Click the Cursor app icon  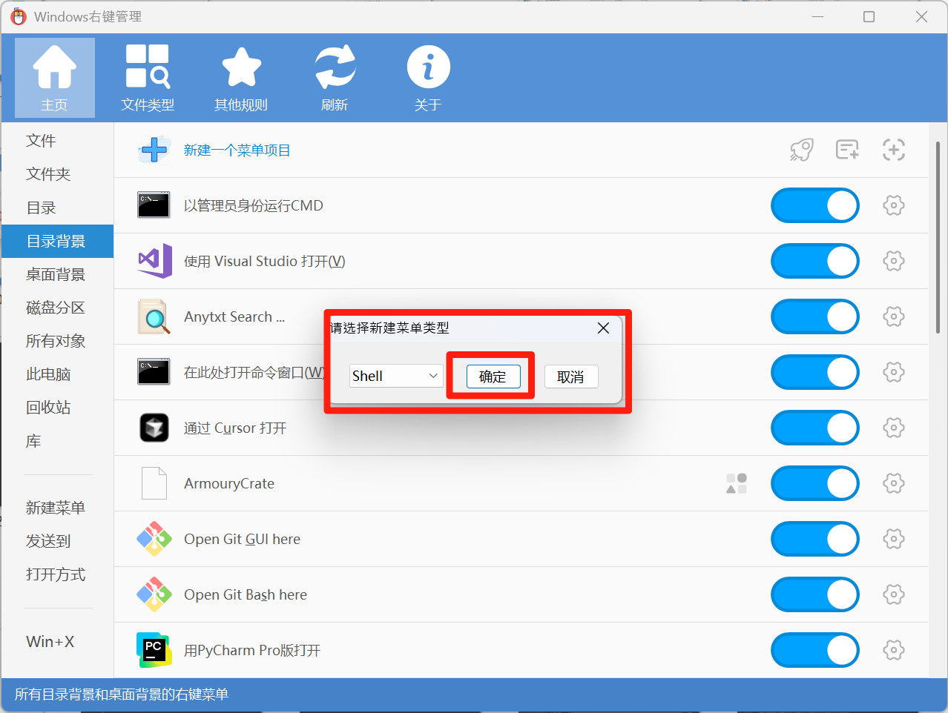(154, 428)
